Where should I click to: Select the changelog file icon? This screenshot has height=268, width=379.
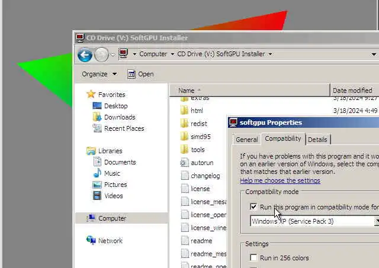pyautogui.click(x=185, y=176)
